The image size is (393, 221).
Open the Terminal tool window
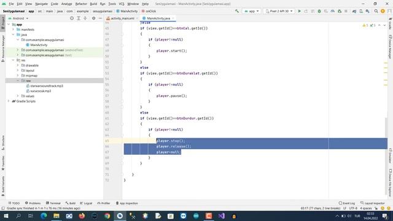pos(53,203)
